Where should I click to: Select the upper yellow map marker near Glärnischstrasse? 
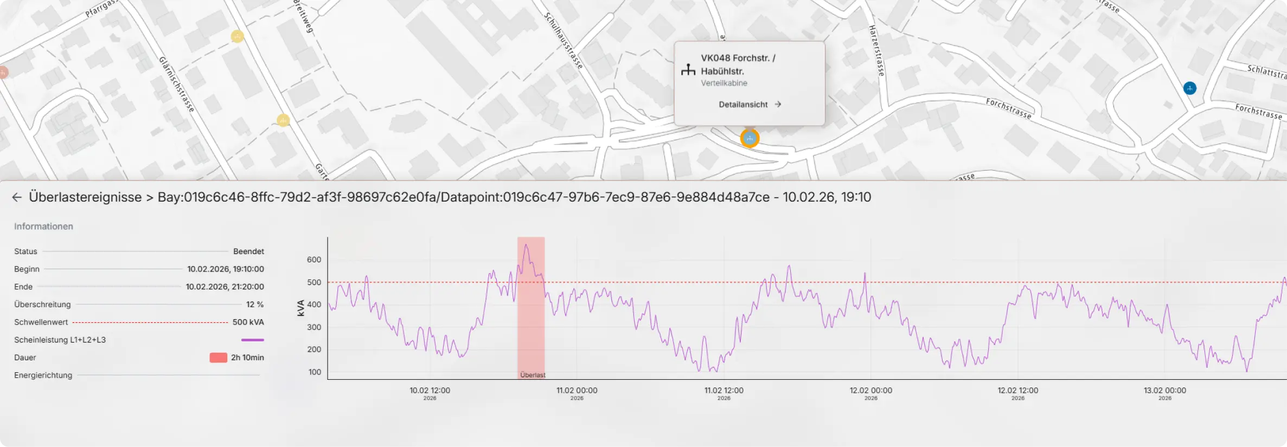237,36
